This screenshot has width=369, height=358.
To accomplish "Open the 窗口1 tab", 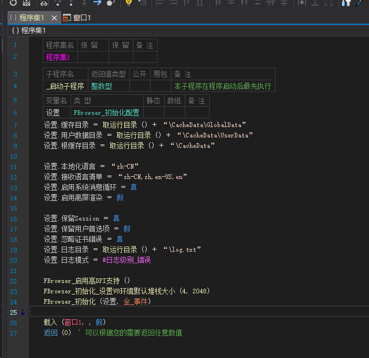I will (77, 18).
